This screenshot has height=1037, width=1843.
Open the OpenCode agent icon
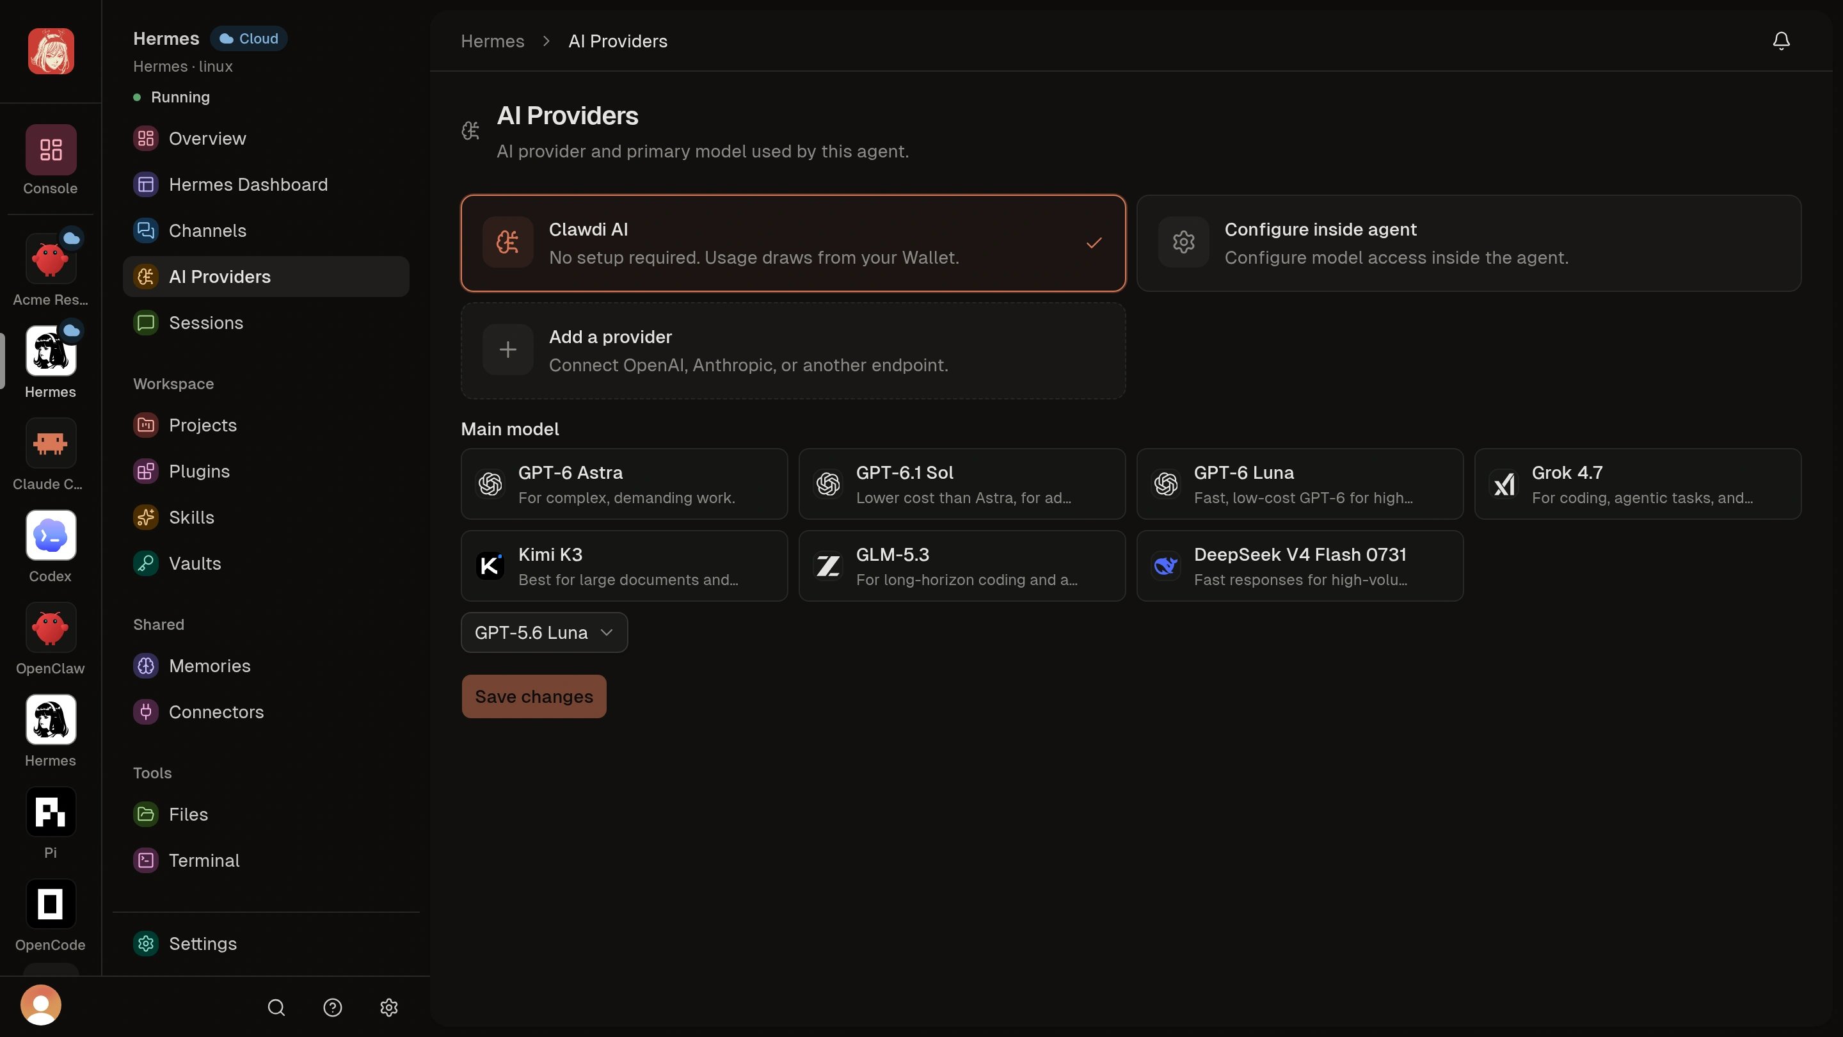click(51, 904)
